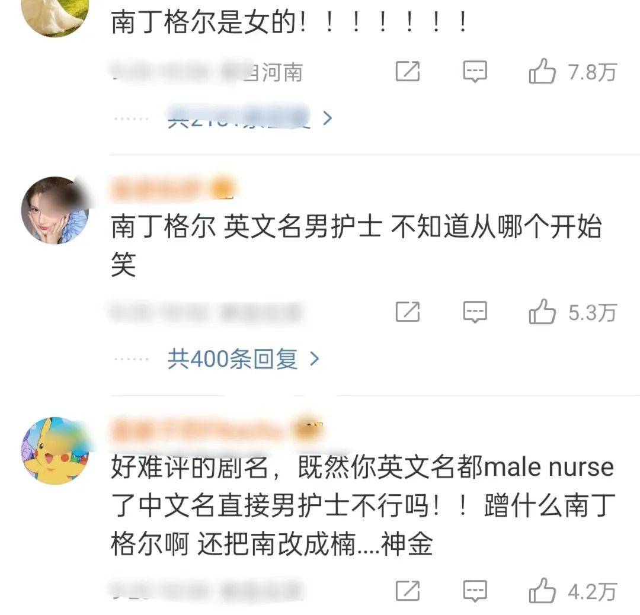Expand 共400条回复 replies
The image size is (640, 615).
(x=233, y=359)
